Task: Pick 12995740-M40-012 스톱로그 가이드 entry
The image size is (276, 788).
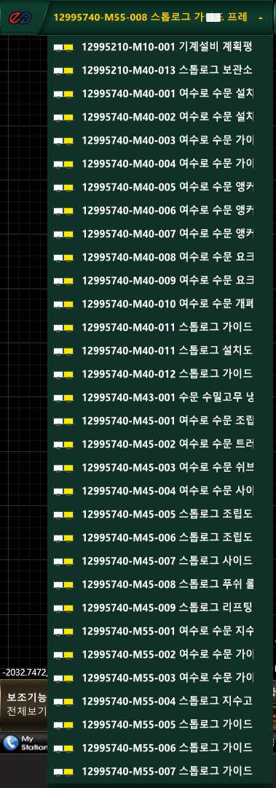Action: pyautogui.click(x=159, y=375)
